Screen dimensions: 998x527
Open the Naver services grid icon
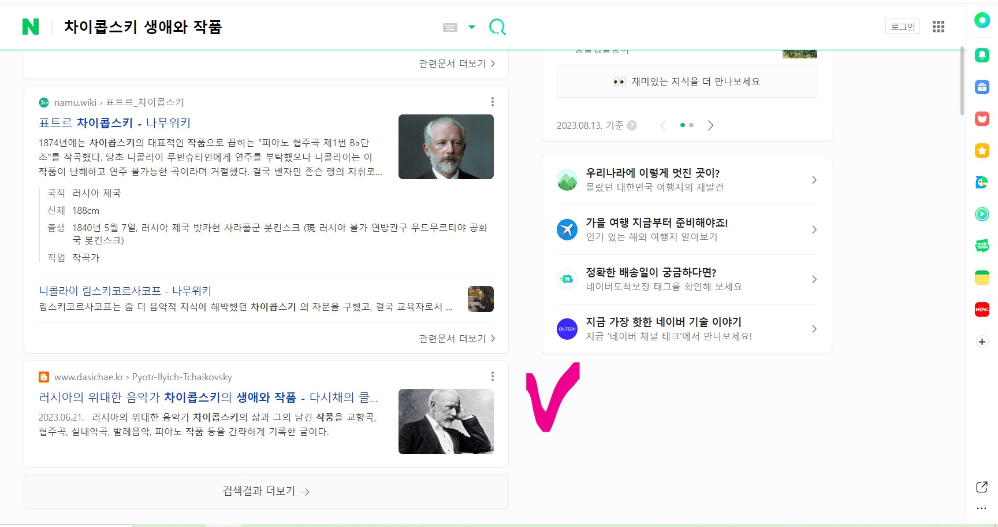click(x=939, y=26)
